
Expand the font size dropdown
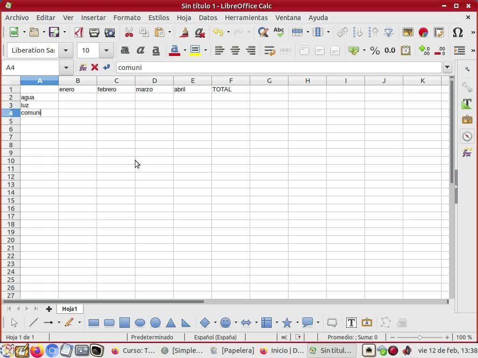click(106, 50)
